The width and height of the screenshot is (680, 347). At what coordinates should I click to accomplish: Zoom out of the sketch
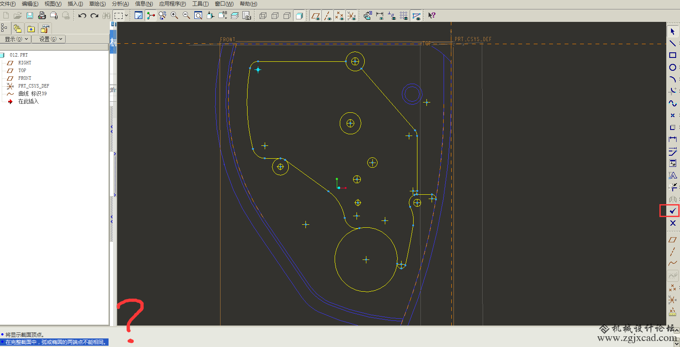187,15
